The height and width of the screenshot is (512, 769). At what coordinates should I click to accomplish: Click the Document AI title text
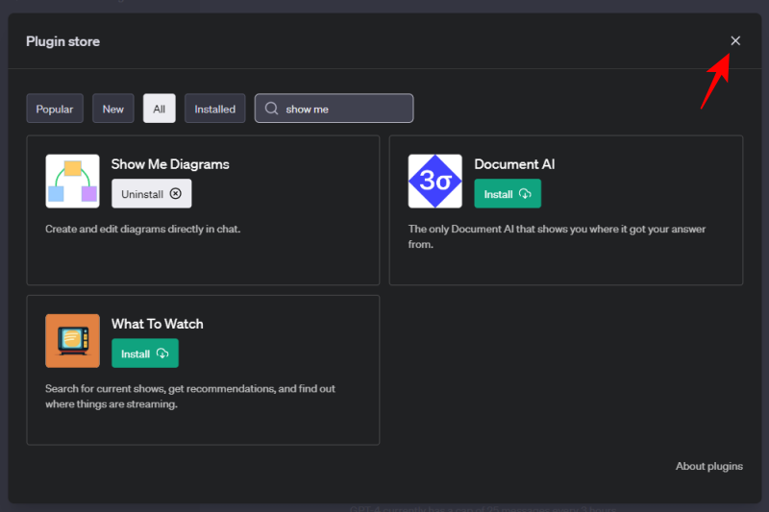click(x=514, y=164)
